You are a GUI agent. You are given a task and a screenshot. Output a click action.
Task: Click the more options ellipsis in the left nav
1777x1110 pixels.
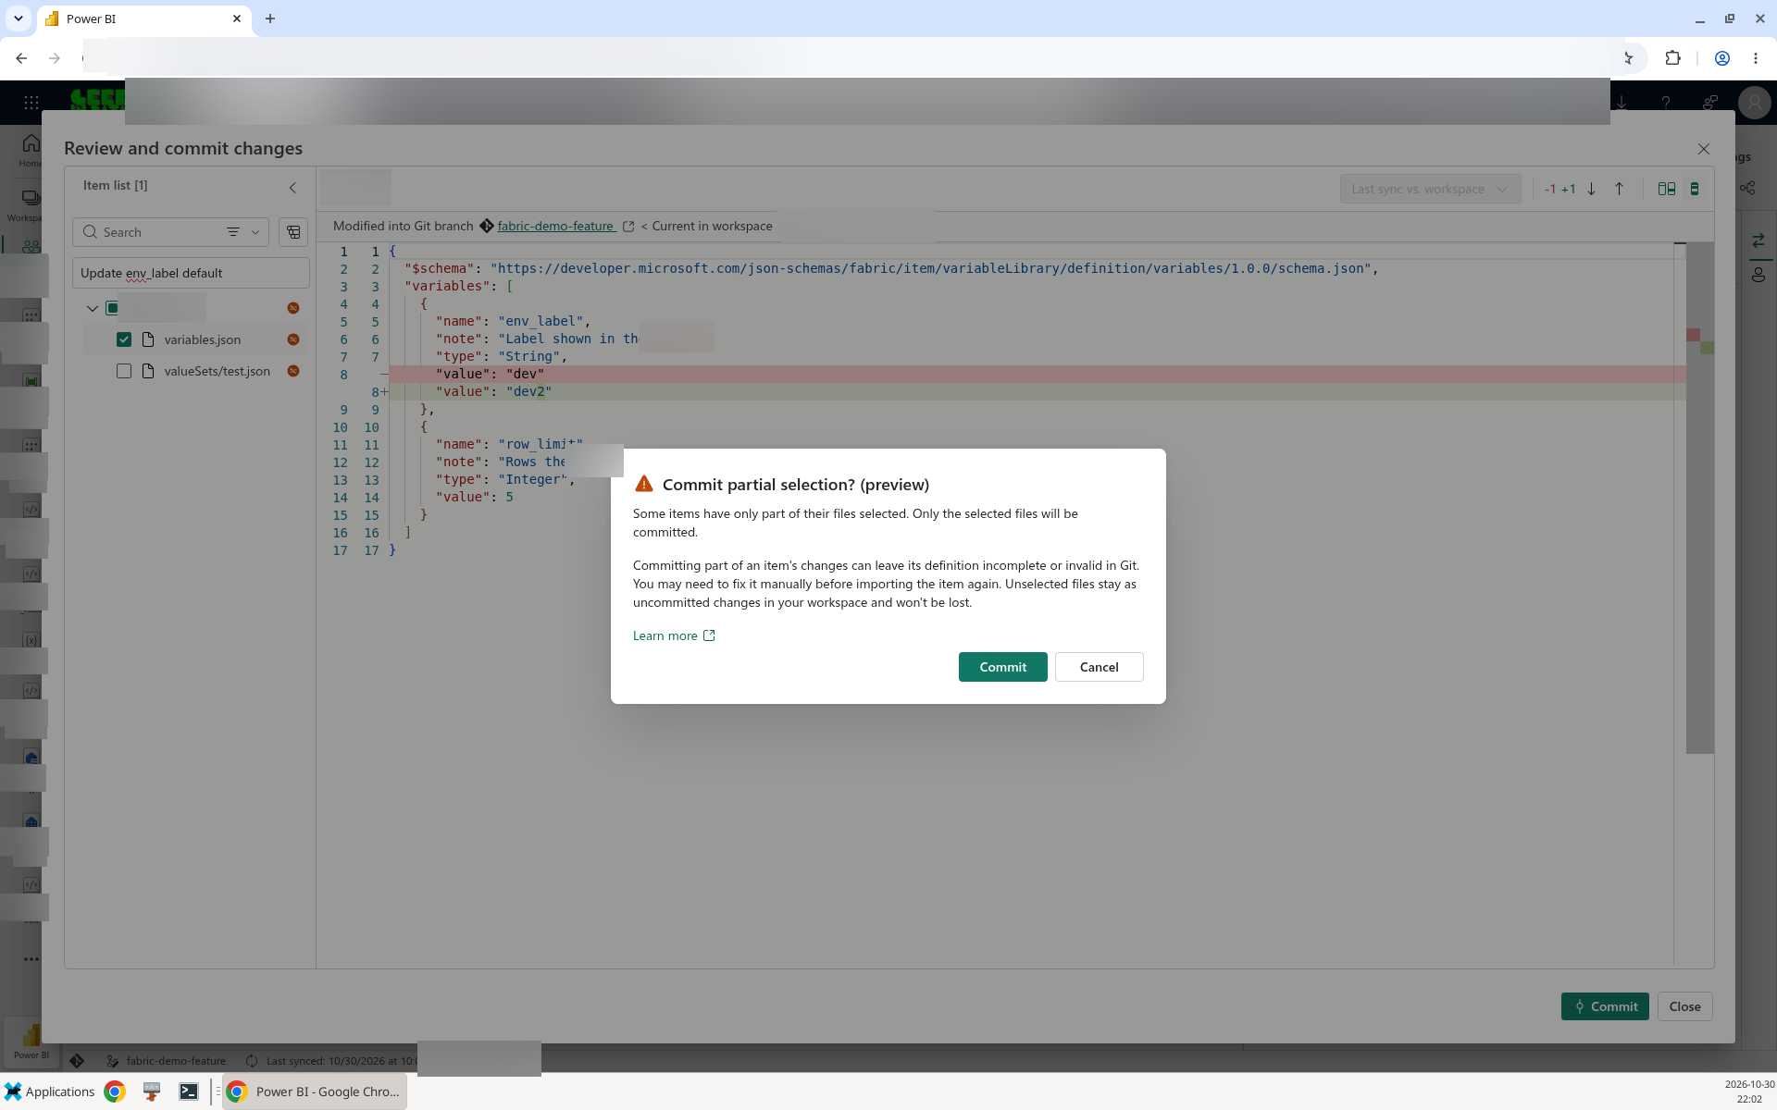click(31, 959)
